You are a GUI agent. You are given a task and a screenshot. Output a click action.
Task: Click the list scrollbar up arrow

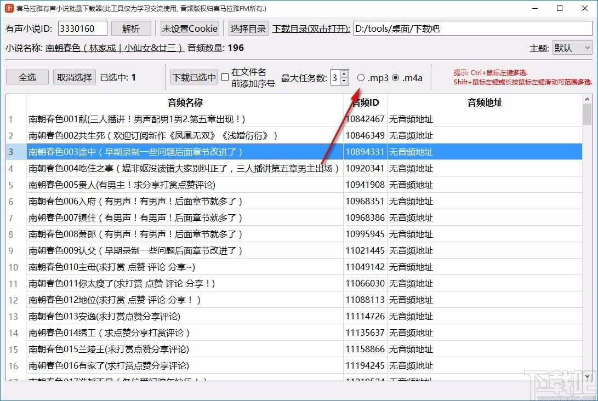pos(587,100)
